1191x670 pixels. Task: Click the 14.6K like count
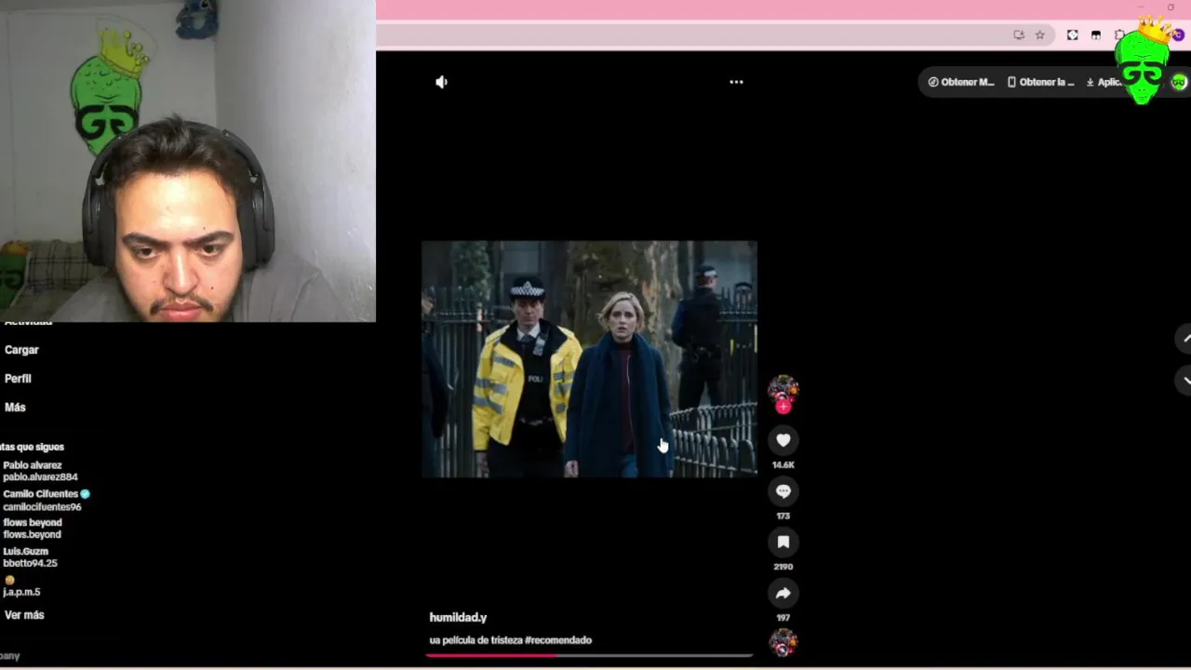783,464
